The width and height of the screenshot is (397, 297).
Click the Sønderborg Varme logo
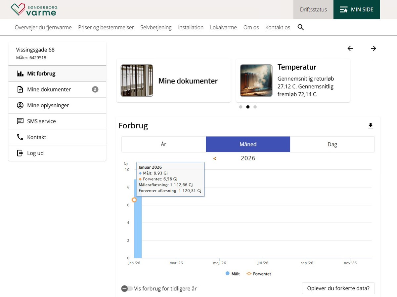coord(33,10)
